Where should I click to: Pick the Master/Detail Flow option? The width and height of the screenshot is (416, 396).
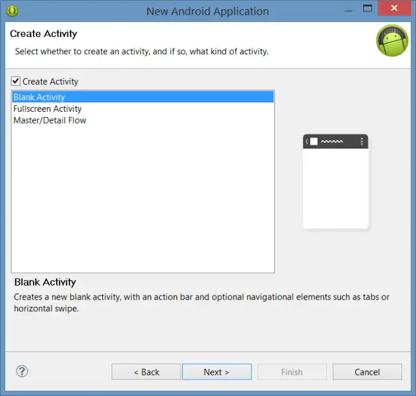pyautogui.click(x=50, y=120)
